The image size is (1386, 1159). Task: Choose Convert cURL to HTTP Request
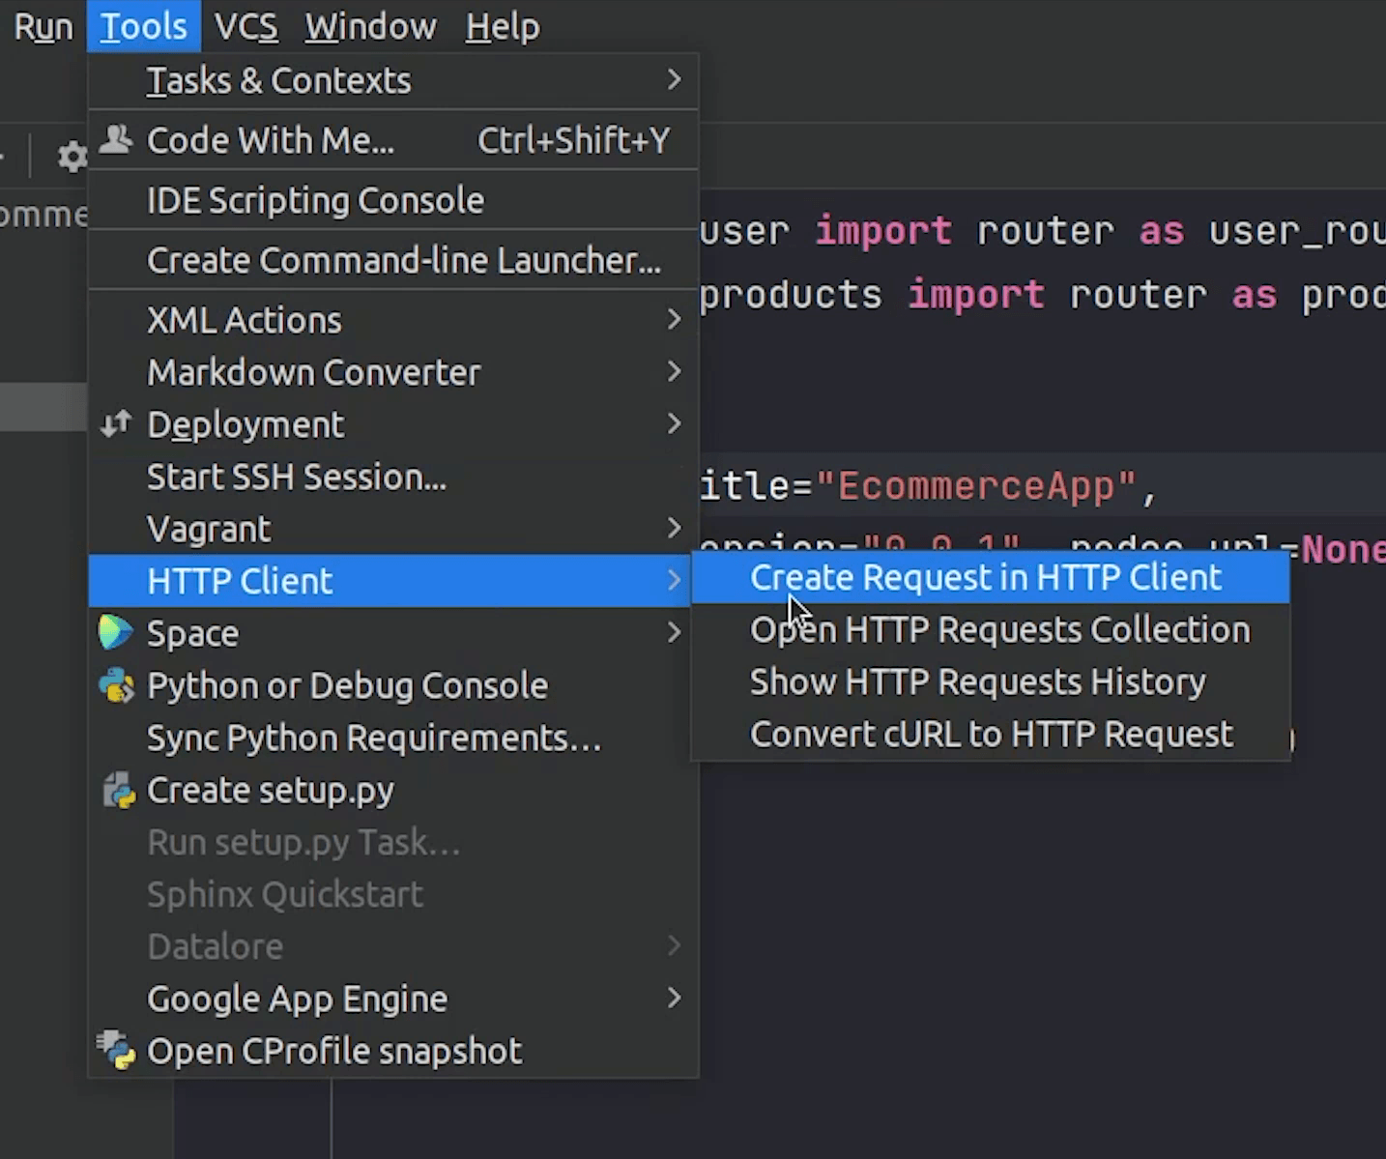(x=991, y=735)
